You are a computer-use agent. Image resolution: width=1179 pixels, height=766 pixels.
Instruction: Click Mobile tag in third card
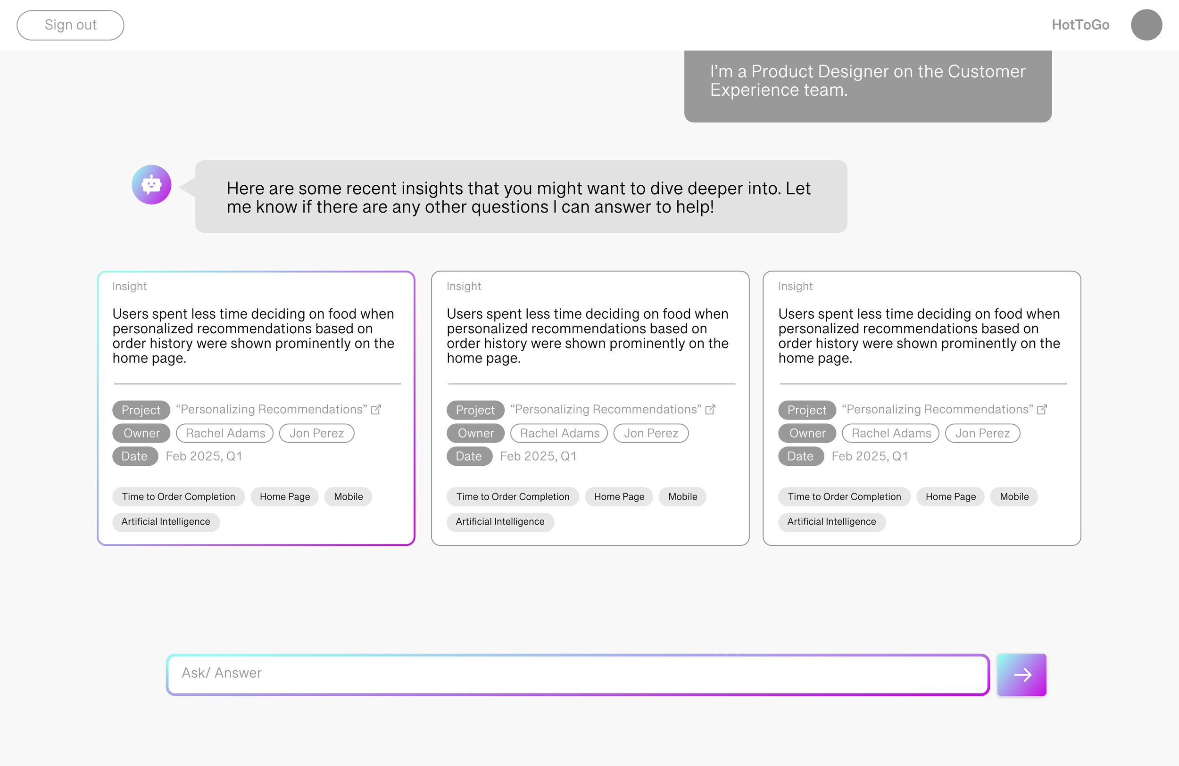[1013, 497]
